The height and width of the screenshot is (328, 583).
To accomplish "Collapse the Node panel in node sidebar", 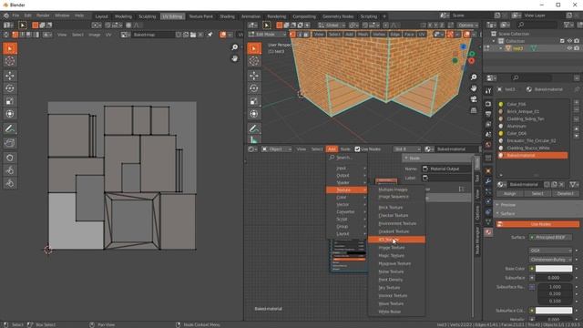I will point(407,158).
